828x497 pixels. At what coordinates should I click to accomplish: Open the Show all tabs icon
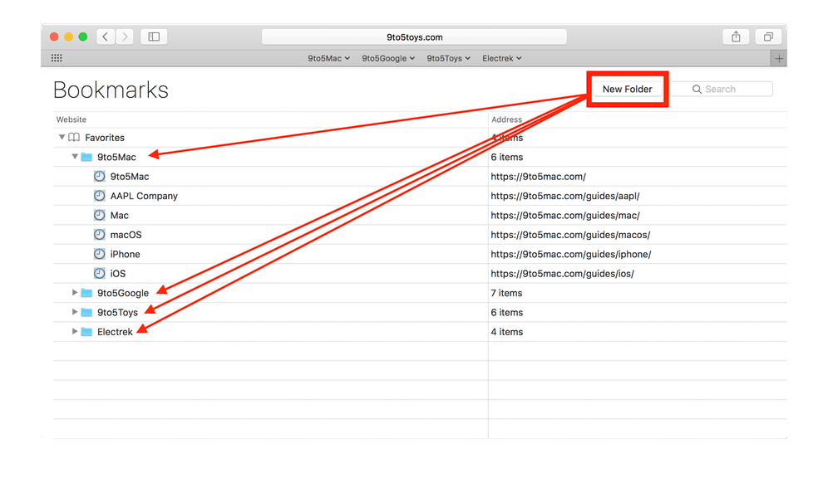(768, 37)
